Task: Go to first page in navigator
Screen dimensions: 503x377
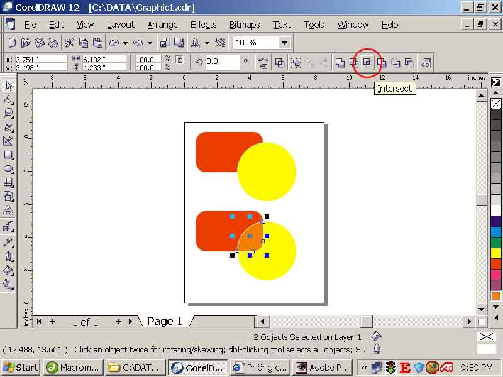Action: 39,322
